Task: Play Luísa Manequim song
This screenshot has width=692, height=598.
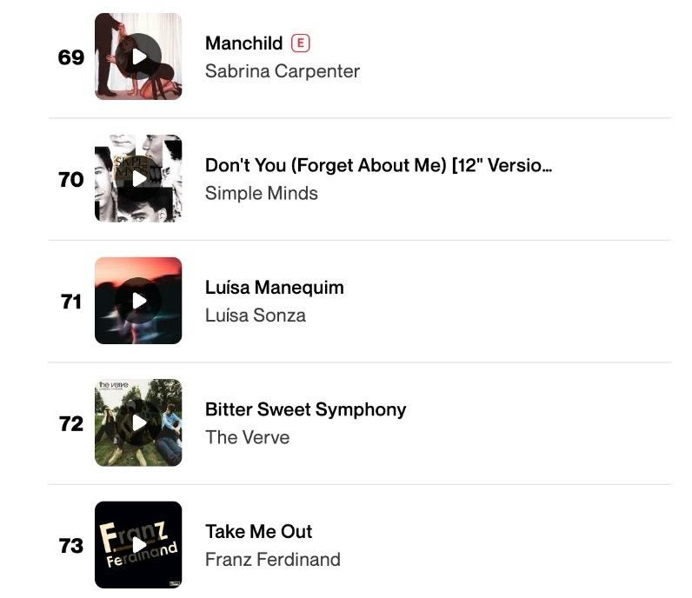Action: tap(139, 301)
